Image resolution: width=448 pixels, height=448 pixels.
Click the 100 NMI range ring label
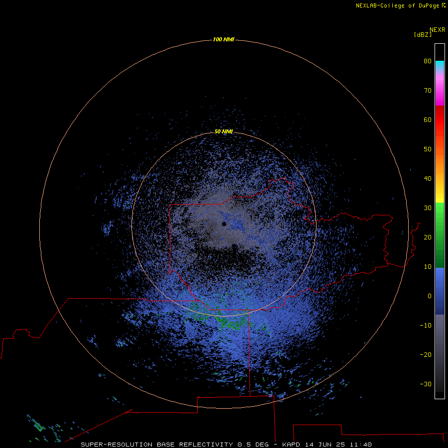coord(224,39)
